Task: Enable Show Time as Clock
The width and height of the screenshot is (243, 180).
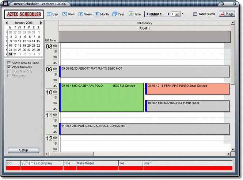Action: 9,63
